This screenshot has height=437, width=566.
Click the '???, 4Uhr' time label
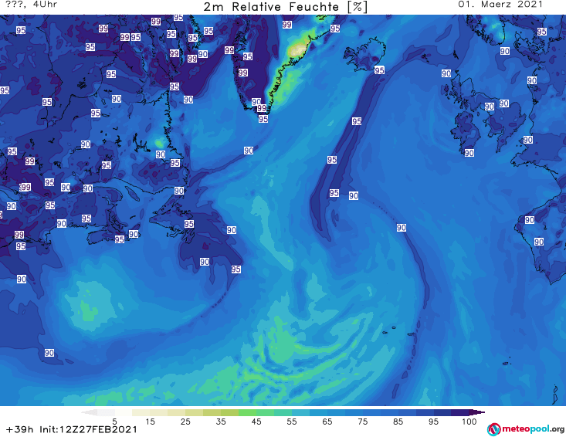[x=32, y=5]
